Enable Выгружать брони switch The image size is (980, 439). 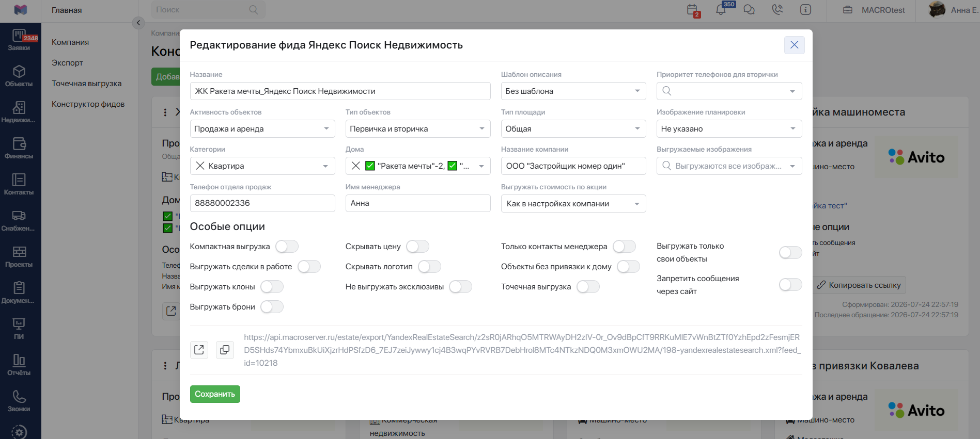[272, 307]
